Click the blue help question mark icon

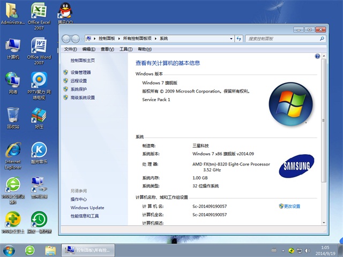tap(317, 56)
